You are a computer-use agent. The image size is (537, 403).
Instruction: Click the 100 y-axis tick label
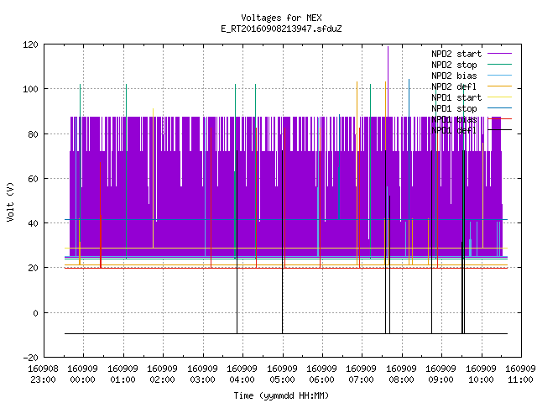click(x=30, y=89)
